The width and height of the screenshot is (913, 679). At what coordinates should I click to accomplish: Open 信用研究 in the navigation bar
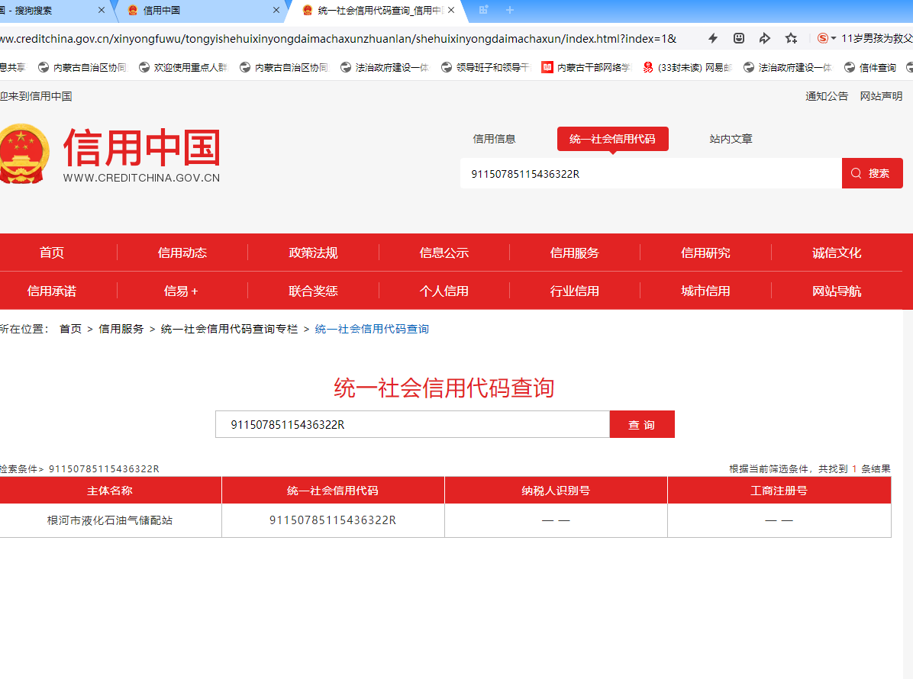(x=705, y=253)
